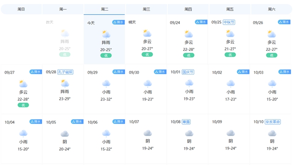This screenshot has width=294, height=165.
Task: Click the 09/26 优 air quality badge
Action: tap(271, 55)
